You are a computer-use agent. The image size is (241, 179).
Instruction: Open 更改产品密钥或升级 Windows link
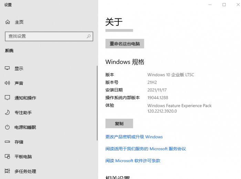(134, 137)
